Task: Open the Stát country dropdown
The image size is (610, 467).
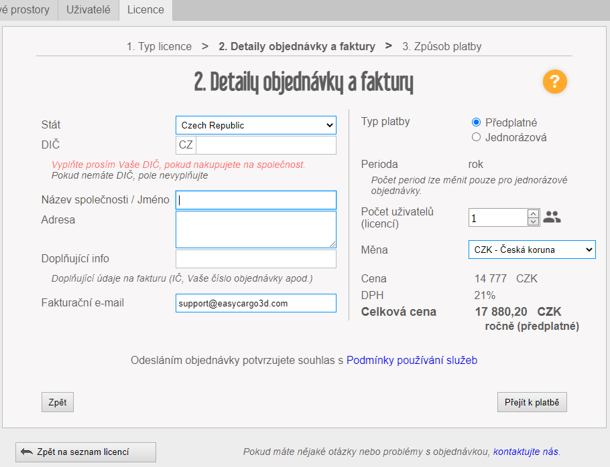Action: point(255,125)
